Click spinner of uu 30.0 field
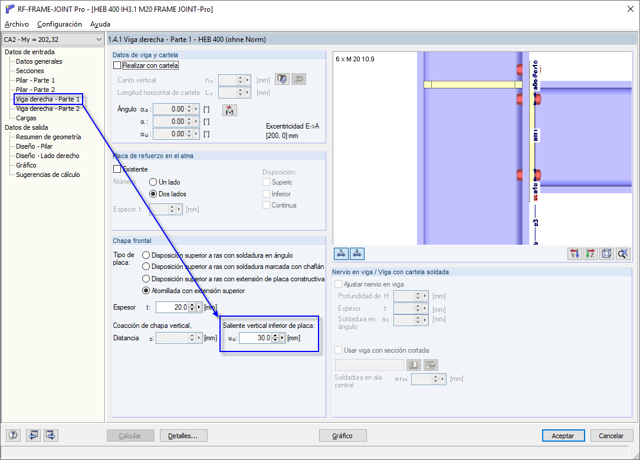 coord(275,338)
